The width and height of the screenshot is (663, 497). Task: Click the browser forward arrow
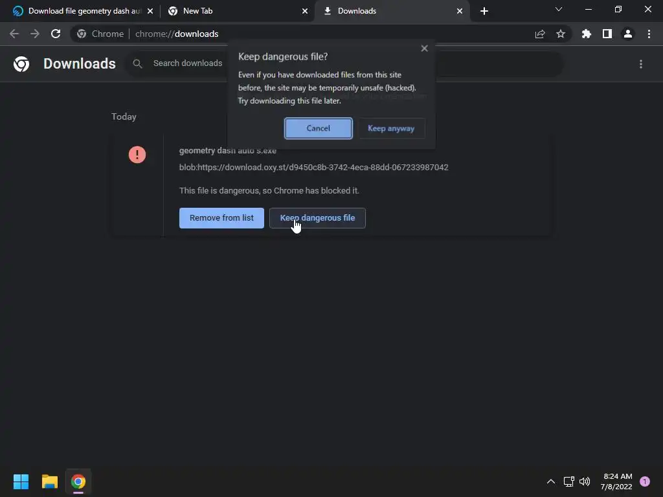pyautogui.click(x=35, y=34)
